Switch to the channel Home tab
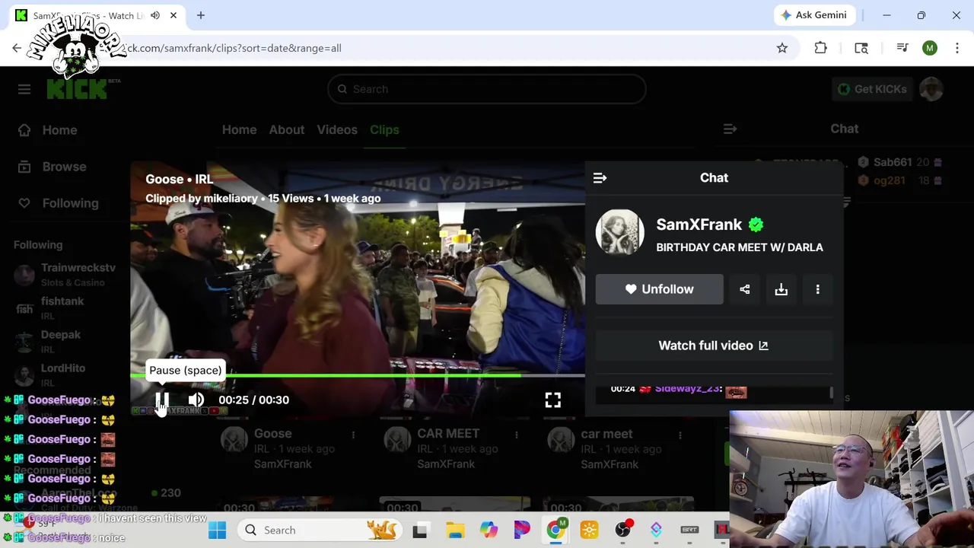 click(239, 129)
